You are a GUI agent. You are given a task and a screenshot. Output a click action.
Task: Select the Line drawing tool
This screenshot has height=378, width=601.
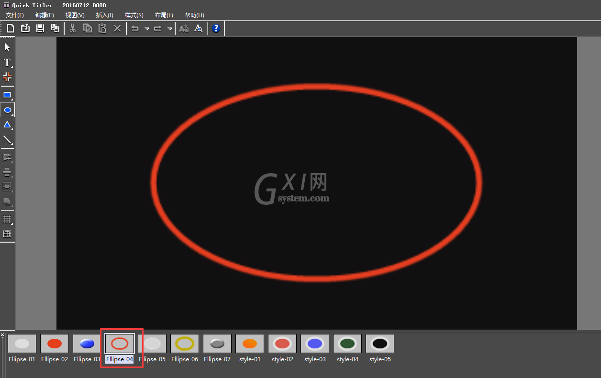7,140
